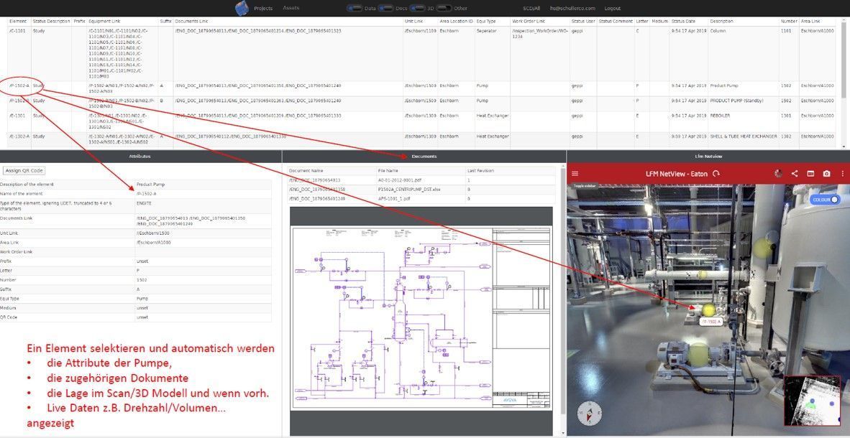The image size is (850, 438).
Task: Open document A0-01-2012-0001.pdf
Action: [x=401, y=180]
